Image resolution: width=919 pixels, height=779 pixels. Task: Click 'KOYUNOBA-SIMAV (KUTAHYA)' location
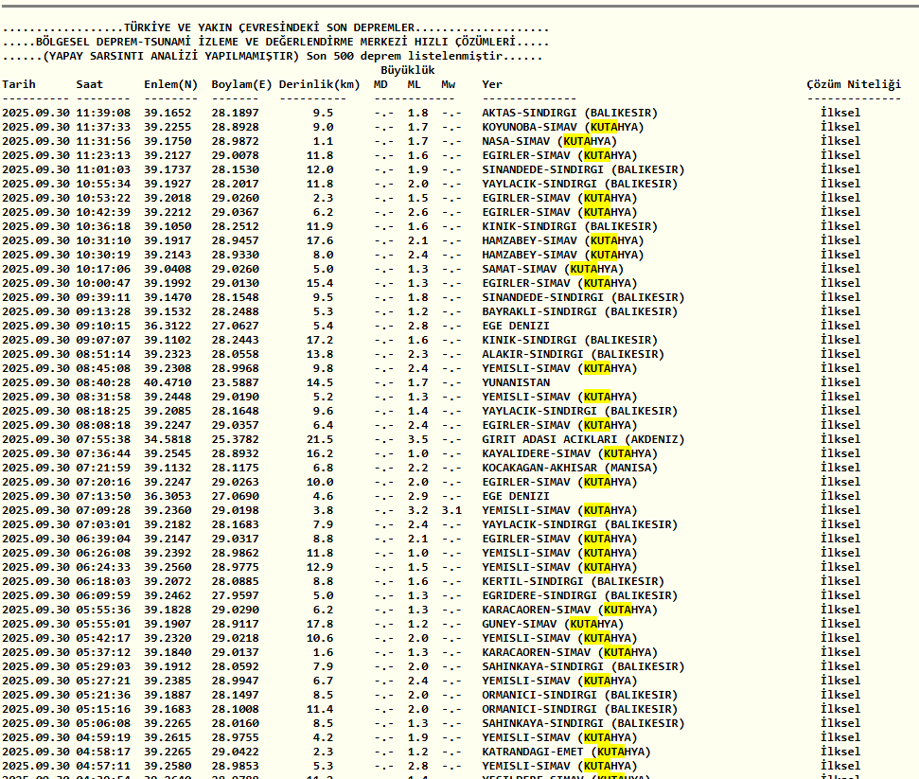coord(562,127)
